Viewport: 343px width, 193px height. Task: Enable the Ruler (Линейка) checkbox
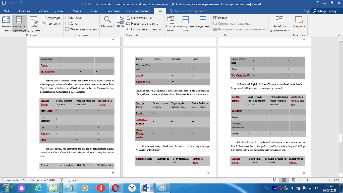click(x=67, y=18)
